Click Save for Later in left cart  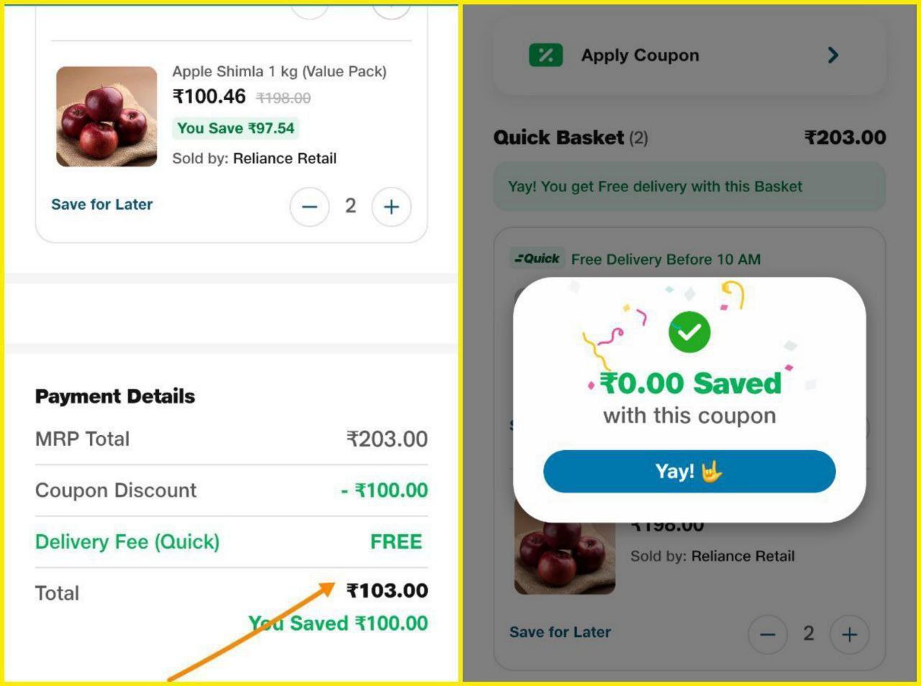(101, 204)
